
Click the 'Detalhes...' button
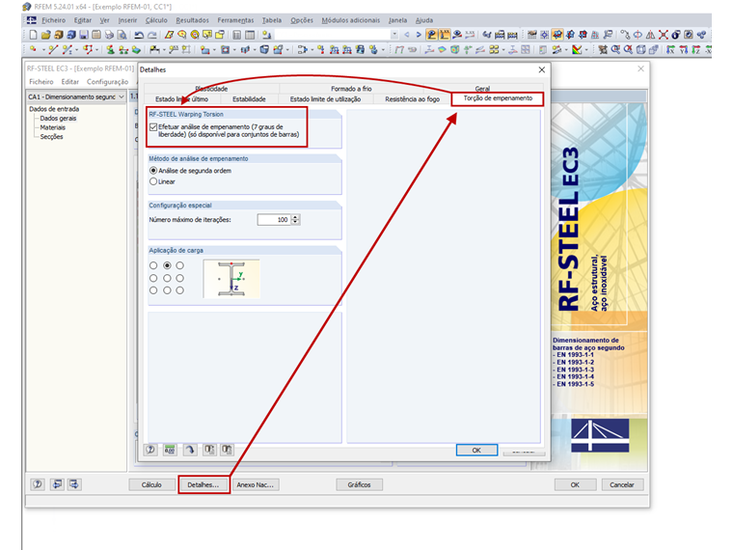click(x=204, y=484)
